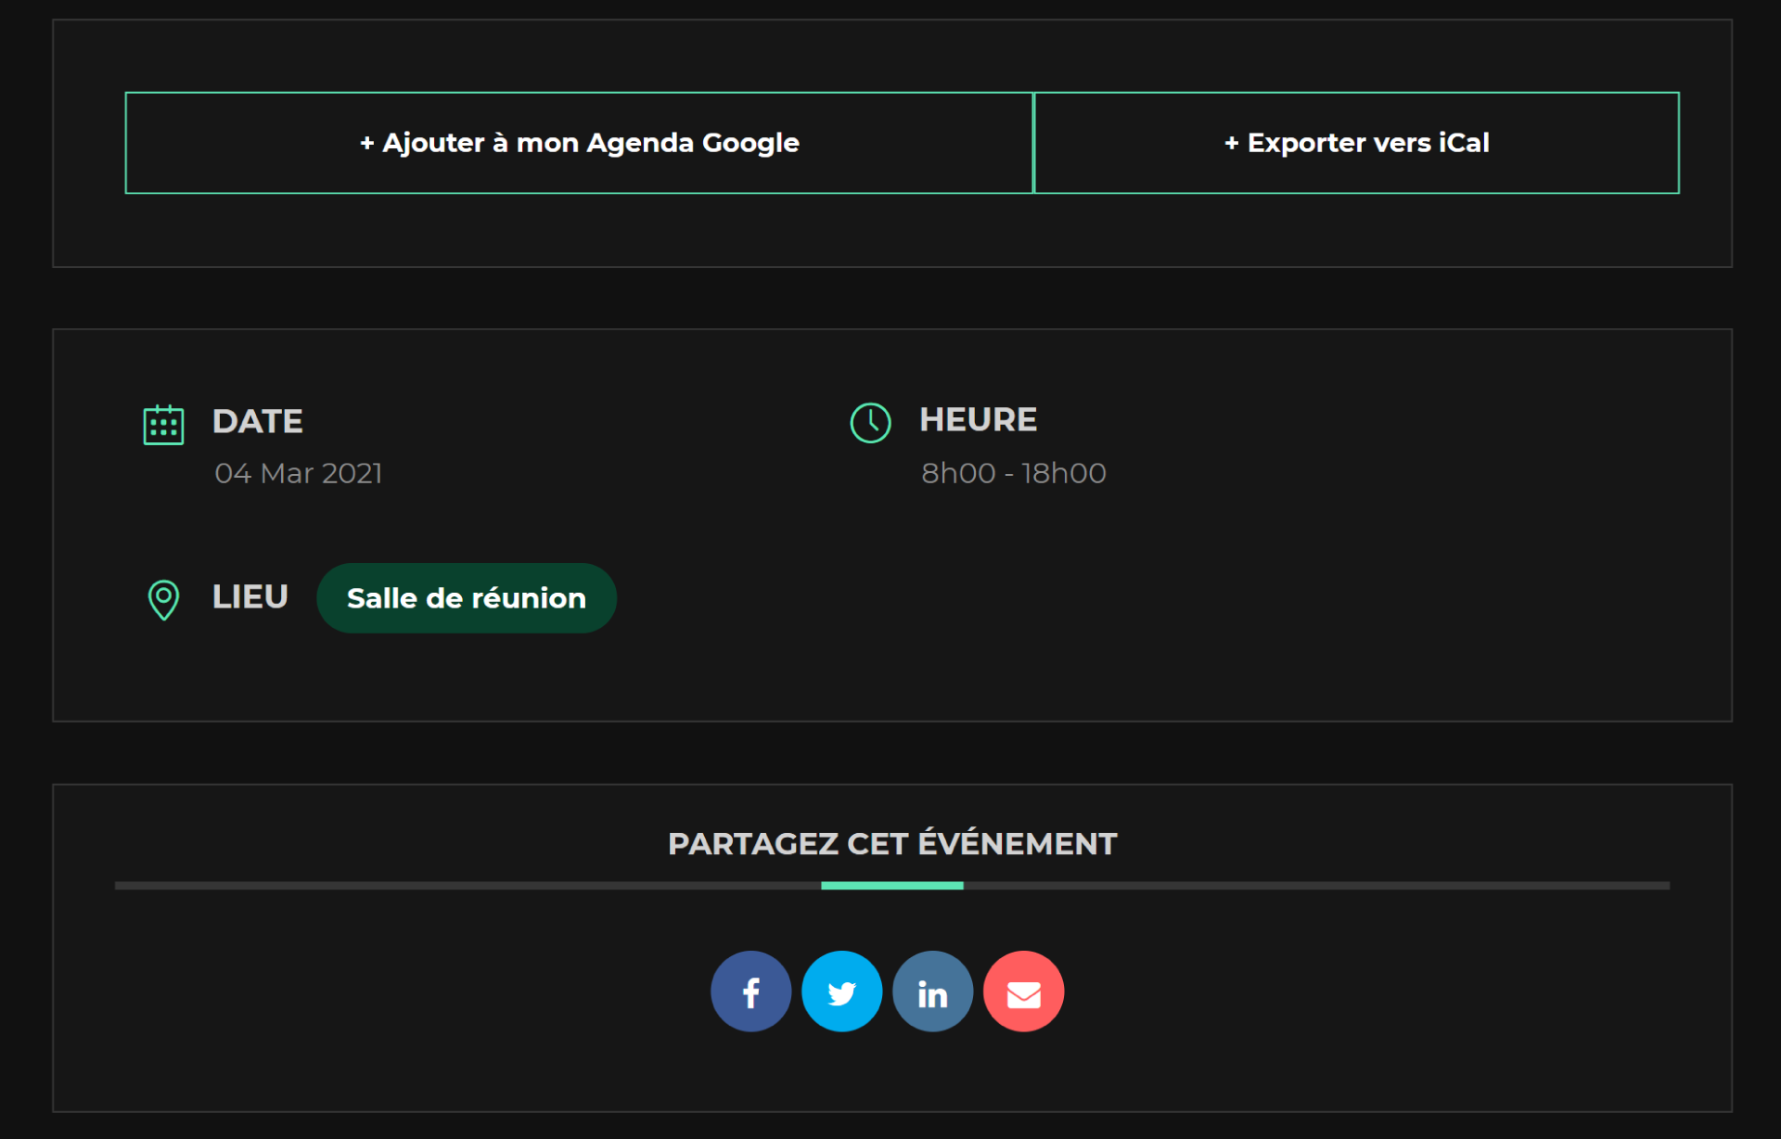
Task: Click the green underline accent bar
Action: tap(891, 886)
